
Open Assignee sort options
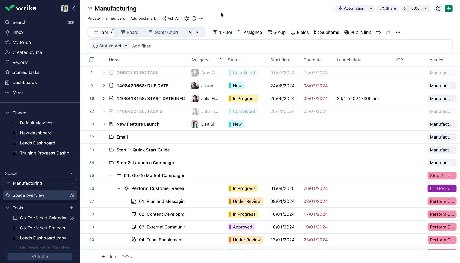tap(250, 32)
